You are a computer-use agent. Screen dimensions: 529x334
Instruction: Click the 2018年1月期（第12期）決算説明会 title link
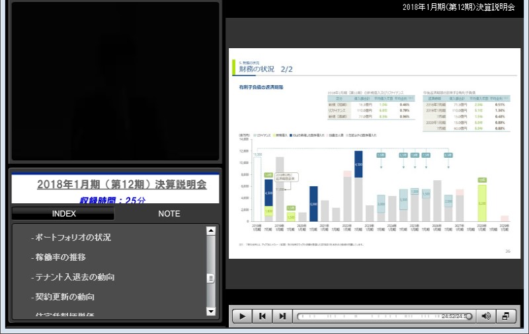(122, 184)
